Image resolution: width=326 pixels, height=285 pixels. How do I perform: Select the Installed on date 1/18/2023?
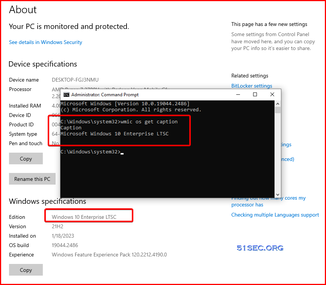(x=63, y=236)
